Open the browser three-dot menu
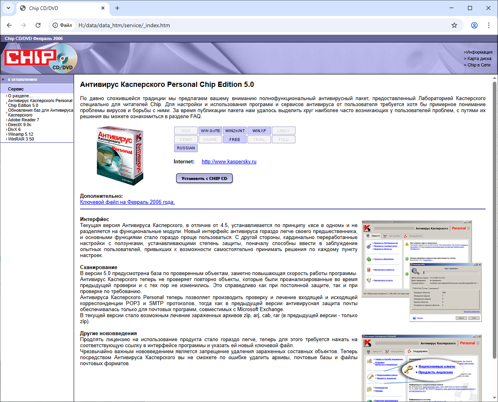The image size is (498, 402). pyautogui.click(x=489, y=25)
